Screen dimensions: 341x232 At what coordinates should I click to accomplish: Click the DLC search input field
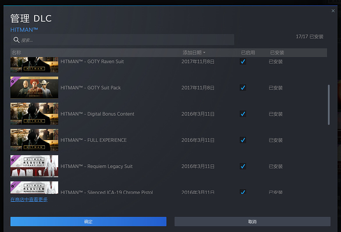[x=122, y=40]
